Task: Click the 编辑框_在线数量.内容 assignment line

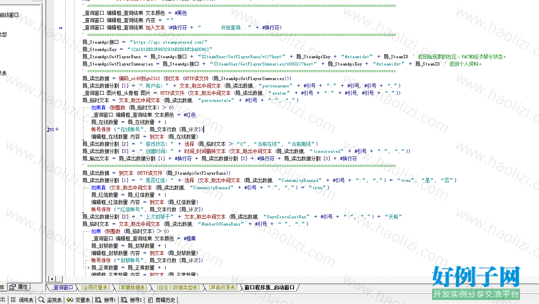Action: point(145,137)
